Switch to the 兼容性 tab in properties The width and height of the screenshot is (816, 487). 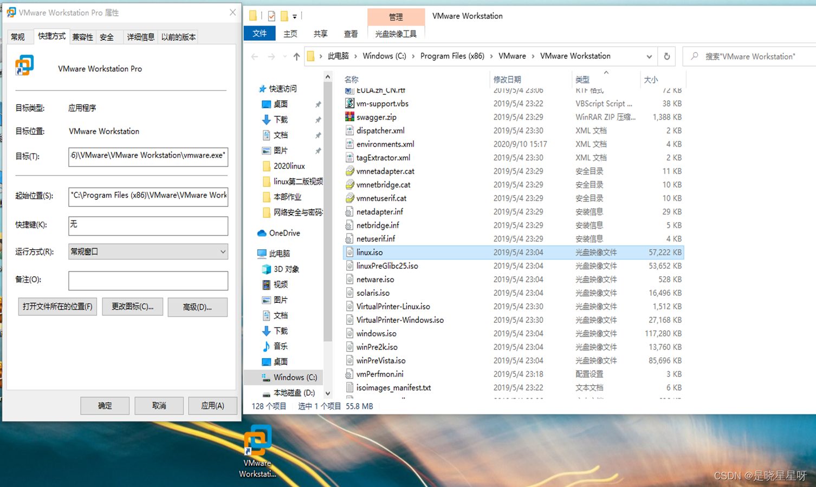tap(82, 36)
